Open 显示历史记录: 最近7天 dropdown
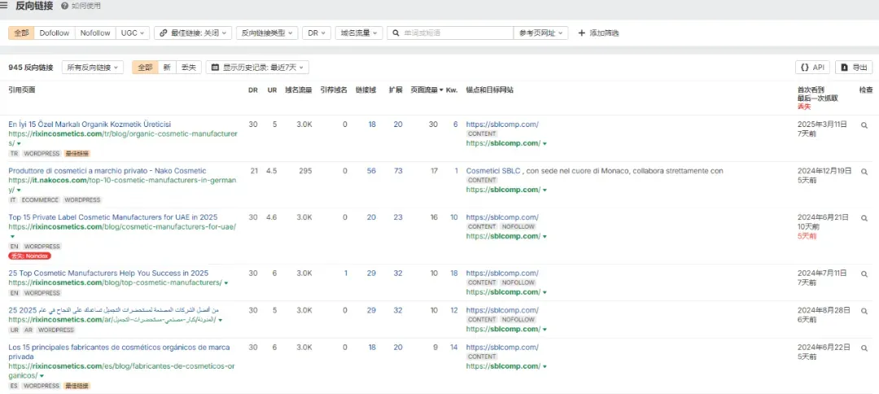This screenshot has width=879, height=394. (257, 68)
